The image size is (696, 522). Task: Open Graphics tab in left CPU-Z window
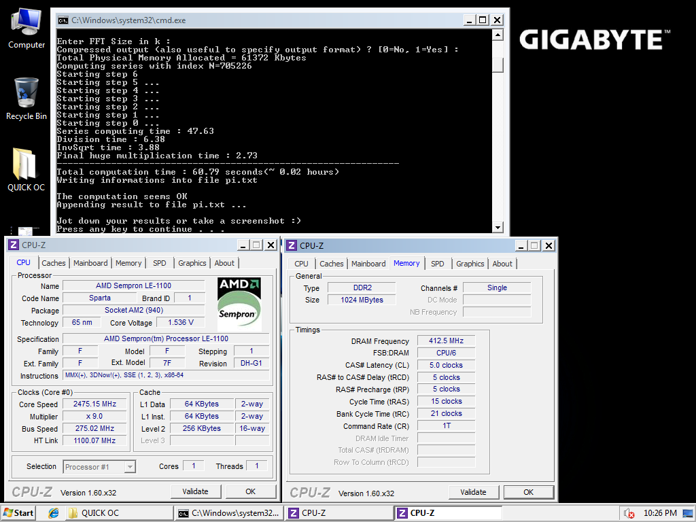(x=192, y=263)
